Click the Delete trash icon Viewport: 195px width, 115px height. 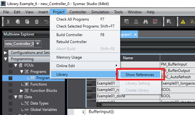coord(37,21)
